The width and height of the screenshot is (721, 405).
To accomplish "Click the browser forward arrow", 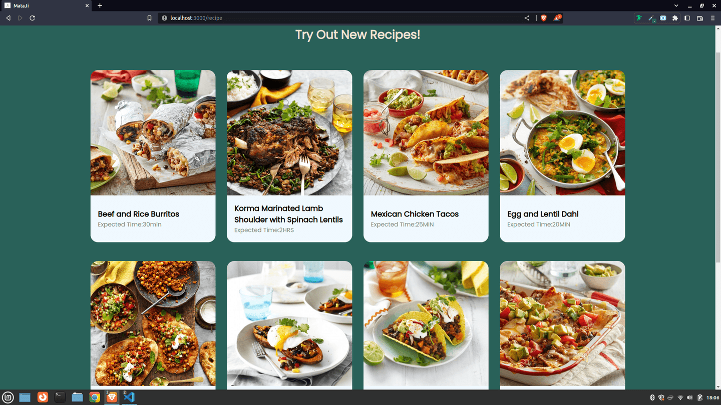I will 20,18.
